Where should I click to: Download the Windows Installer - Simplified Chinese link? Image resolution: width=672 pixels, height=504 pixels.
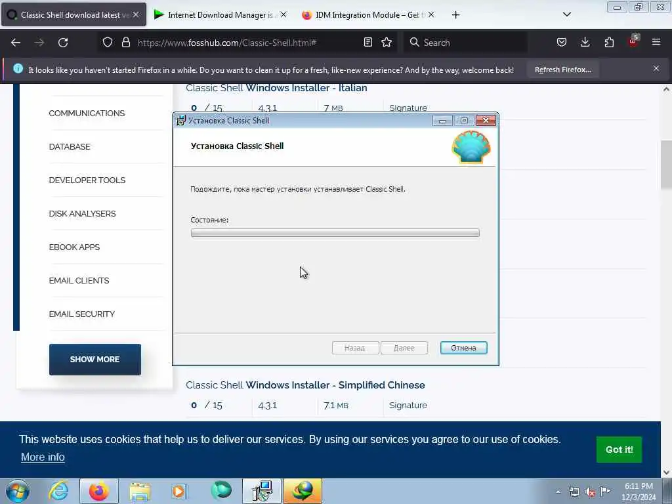(305, 385)
